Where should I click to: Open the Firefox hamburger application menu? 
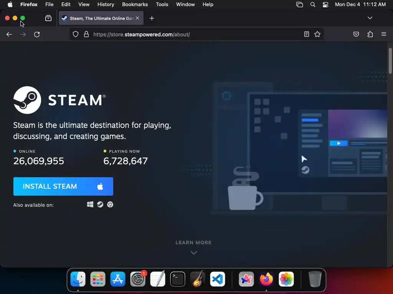[x=383, y=34]
